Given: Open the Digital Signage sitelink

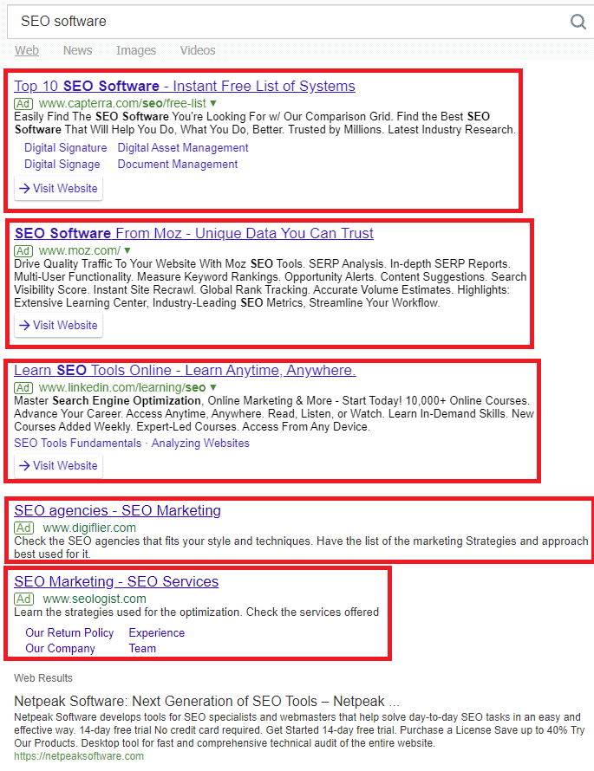Looking at the screenshot, I should pyautogui.click(x=62, y=165).
